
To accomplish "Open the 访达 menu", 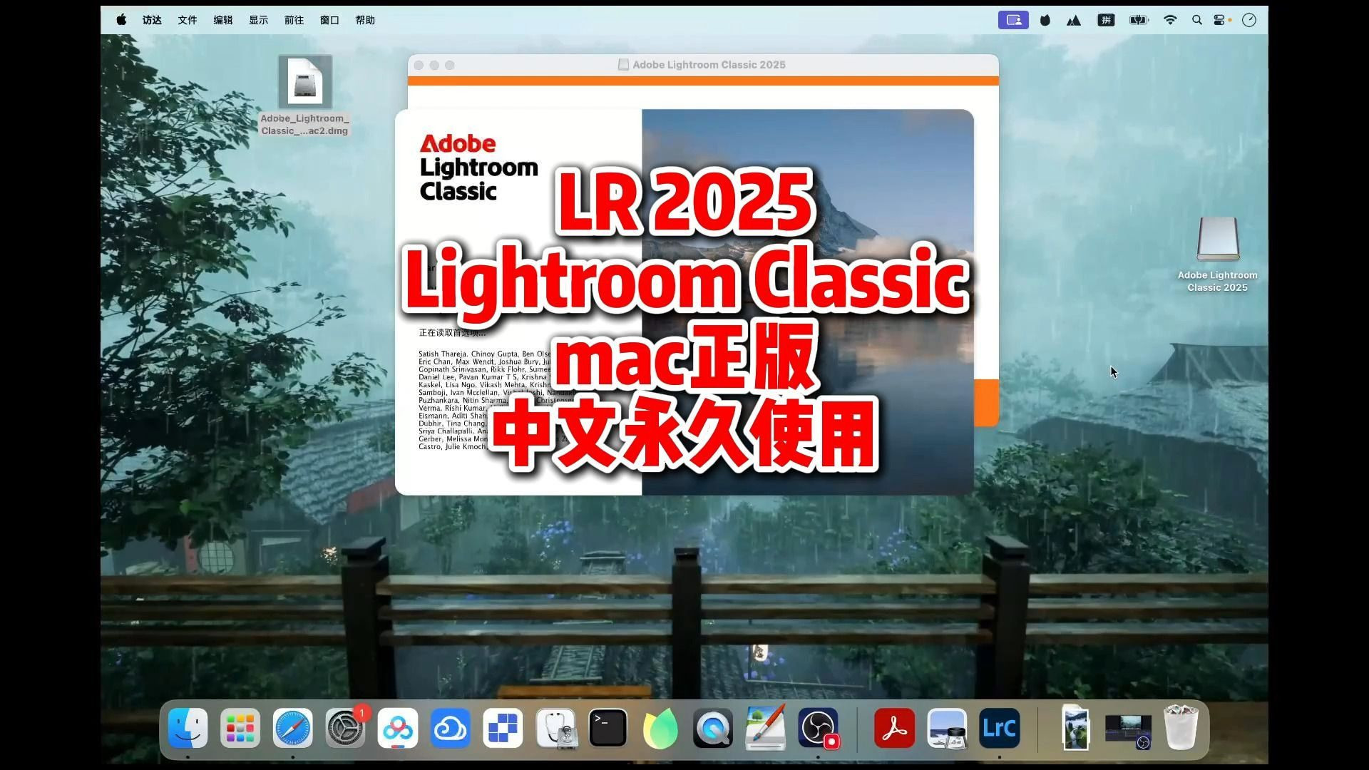I will tap(152, 20).
